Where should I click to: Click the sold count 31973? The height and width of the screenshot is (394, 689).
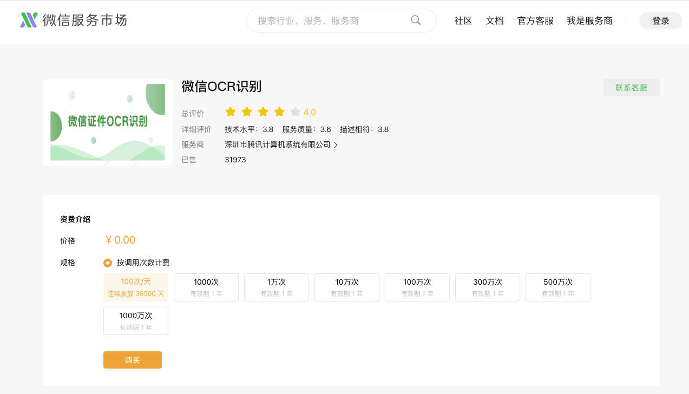click(235, 160)
